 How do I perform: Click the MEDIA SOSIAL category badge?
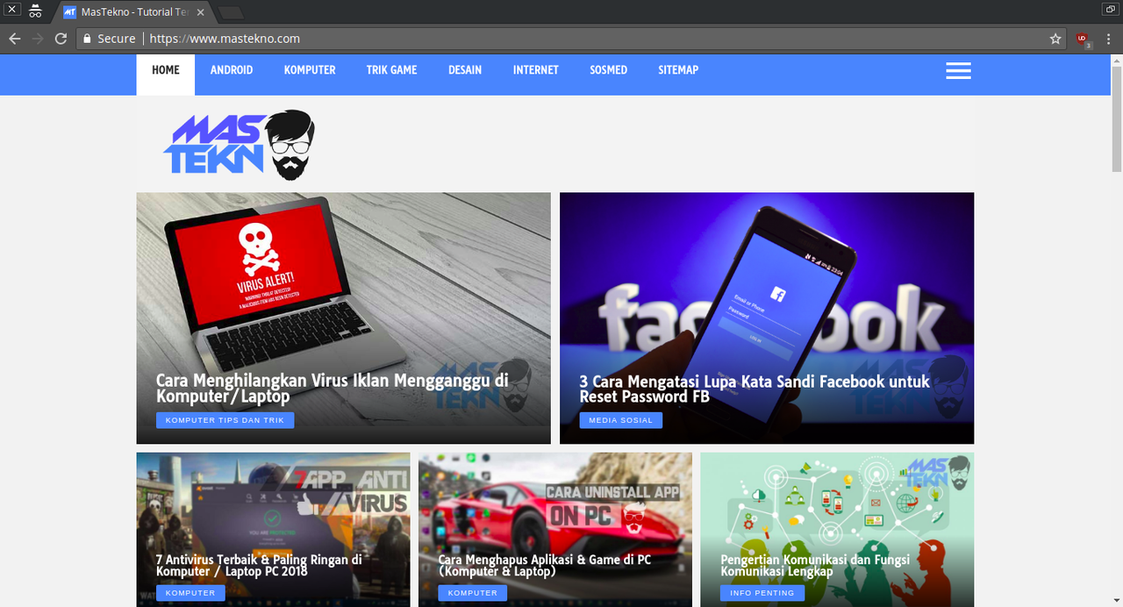tap(621, 420)
